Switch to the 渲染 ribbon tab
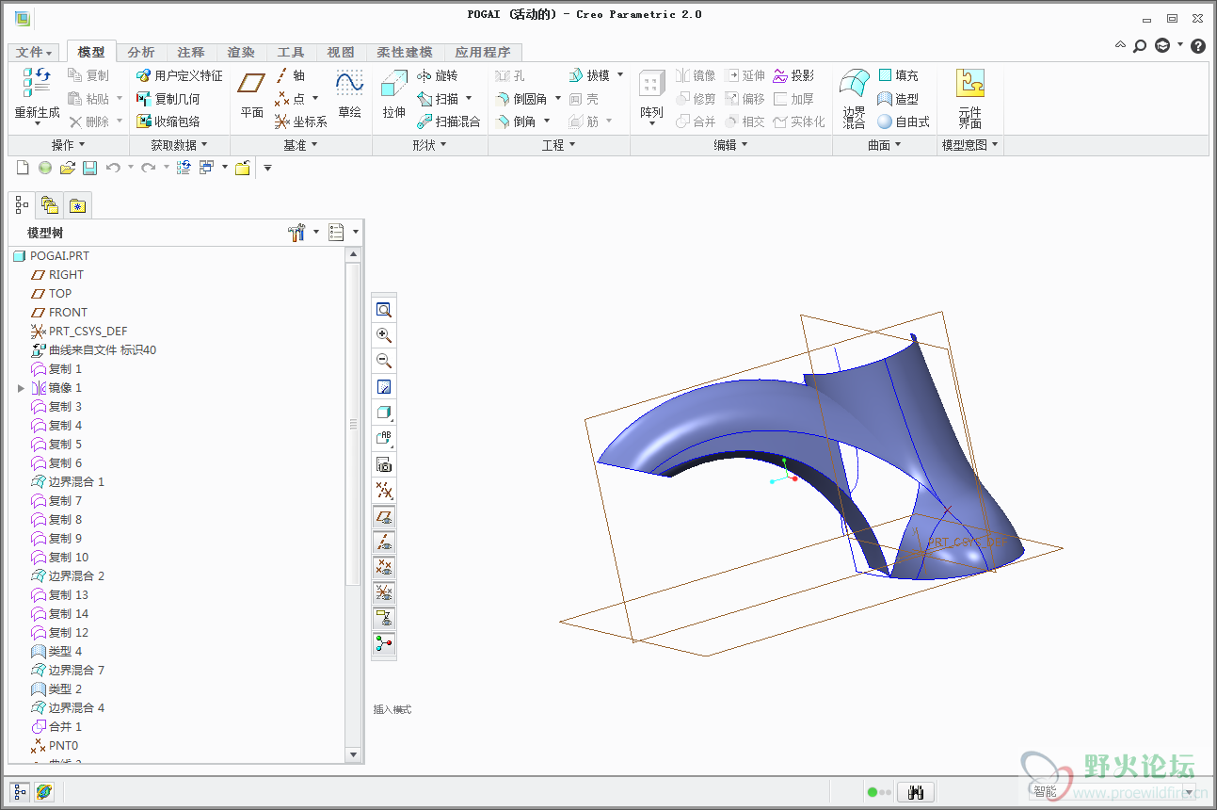Viewport: 1217px width, 810px height. pyautogui.click(x=241, y=53)
